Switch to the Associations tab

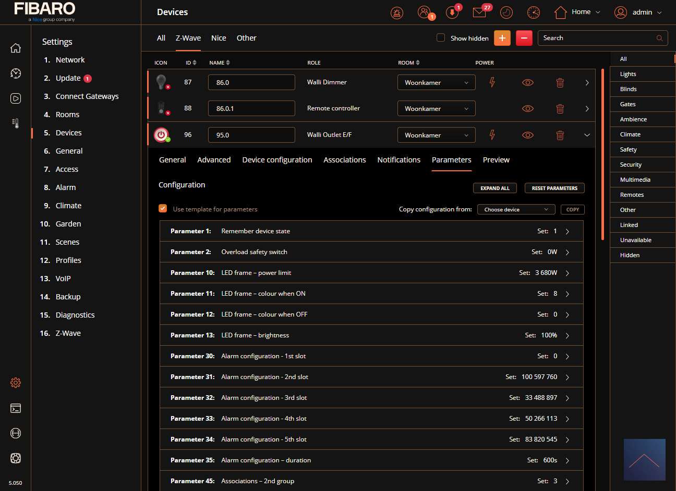(344, 160)
